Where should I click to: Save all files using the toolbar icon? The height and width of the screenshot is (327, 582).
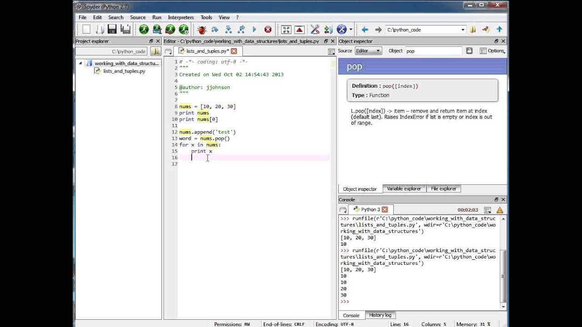tap(125, 30)
